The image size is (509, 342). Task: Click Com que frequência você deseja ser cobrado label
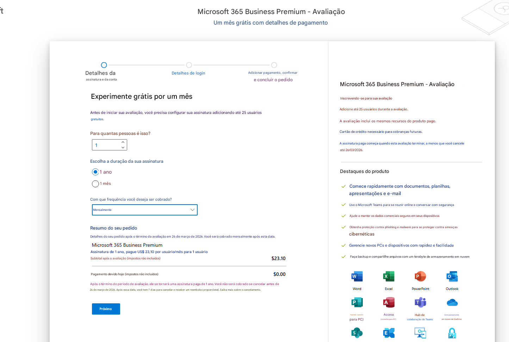pyautogui.click(x=131, y=199)
